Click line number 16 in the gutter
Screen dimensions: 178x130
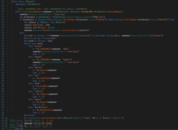pyautogui.click(x=3, y=2)
